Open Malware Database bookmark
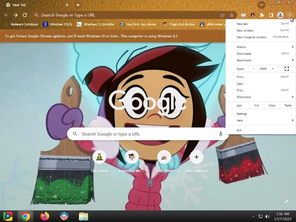Image resolution: width=296 pixels, height=222 pixels. 22,24
